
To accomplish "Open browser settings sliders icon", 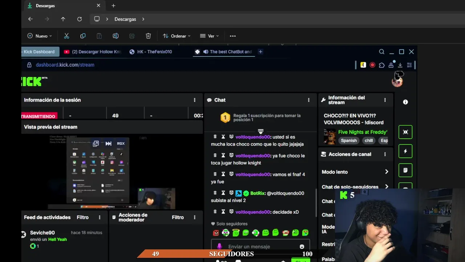I will click(409, 65).
